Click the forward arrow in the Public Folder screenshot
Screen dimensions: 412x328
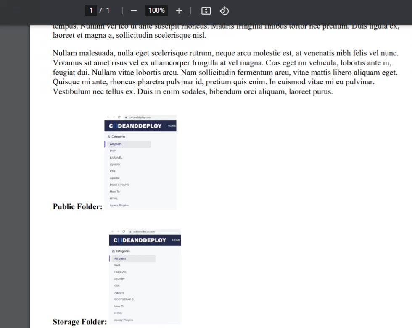(x=114, y=117)
